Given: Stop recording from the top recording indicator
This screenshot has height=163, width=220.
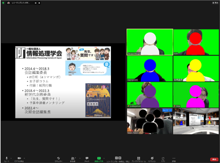Looking at the screenshot, I should tap(39, 3).
